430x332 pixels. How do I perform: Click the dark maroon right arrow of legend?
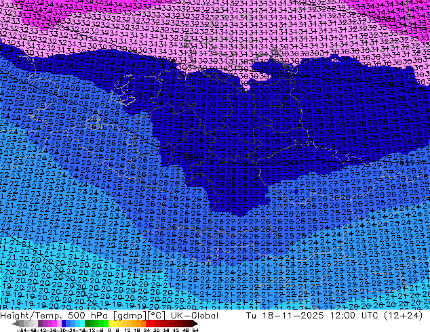pyautogui.click(x=195, y=323)
